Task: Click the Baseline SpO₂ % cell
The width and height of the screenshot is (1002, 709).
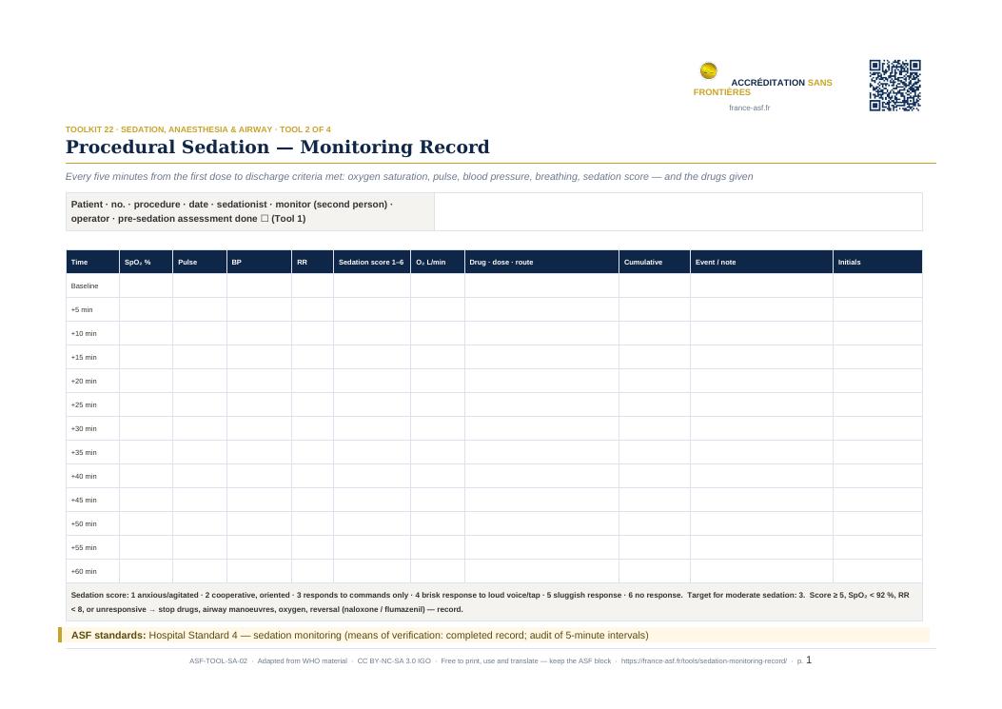Action: [x=146, y=286]
